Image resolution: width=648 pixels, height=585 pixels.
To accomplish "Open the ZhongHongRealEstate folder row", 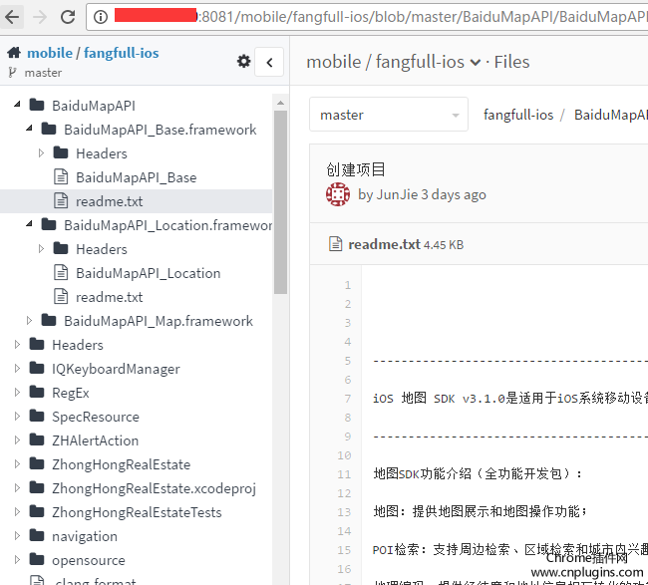I will coord(121,464).
